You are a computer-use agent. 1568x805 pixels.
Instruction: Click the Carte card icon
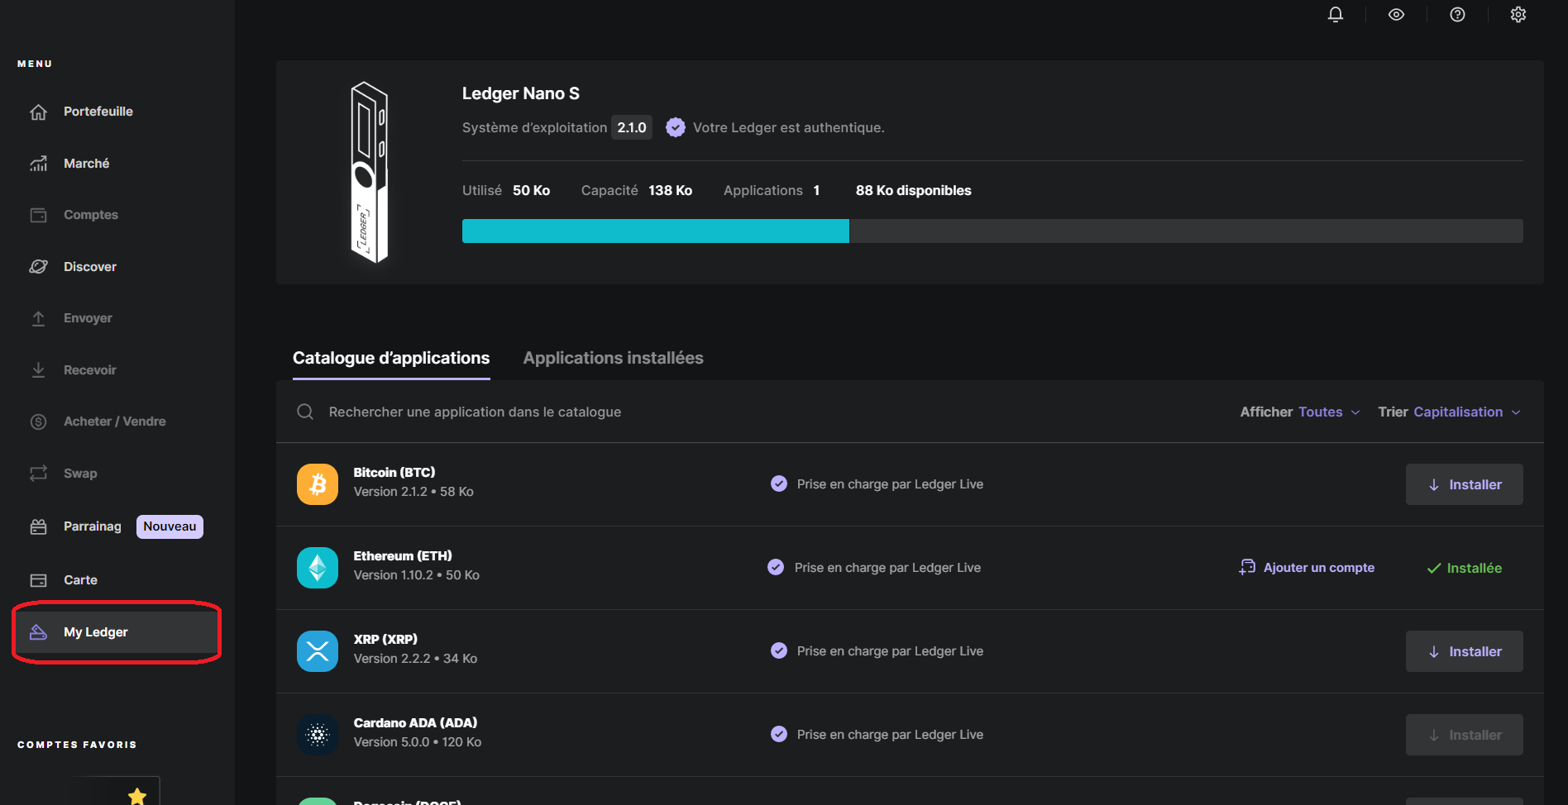39,580
